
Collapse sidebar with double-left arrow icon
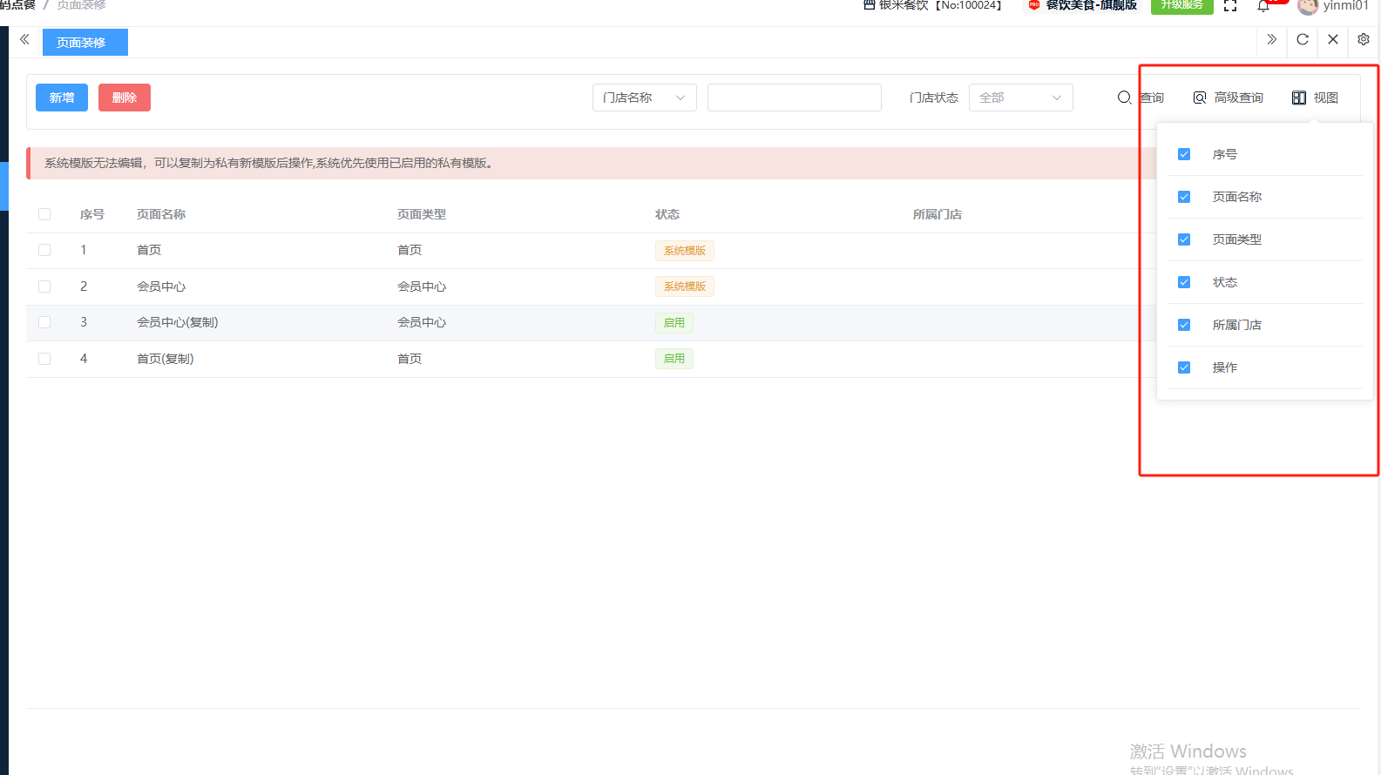(24, 39)
